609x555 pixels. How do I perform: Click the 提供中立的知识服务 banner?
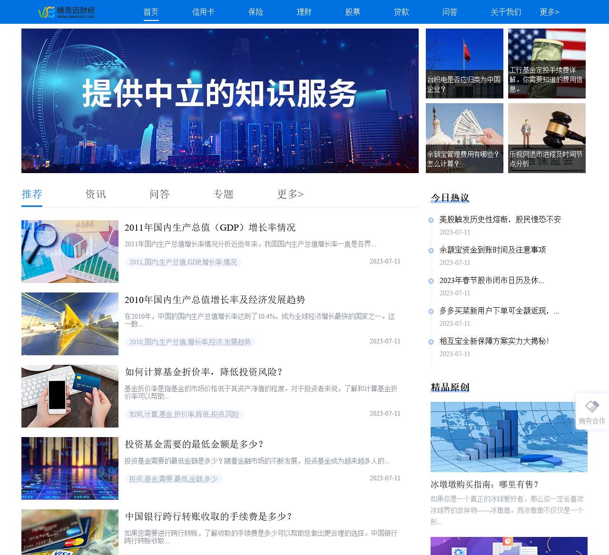(x=220, y=101)
